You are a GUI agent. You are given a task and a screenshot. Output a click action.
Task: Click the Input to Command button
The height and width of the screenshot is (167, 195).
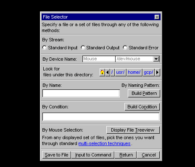tap(93, 155)
